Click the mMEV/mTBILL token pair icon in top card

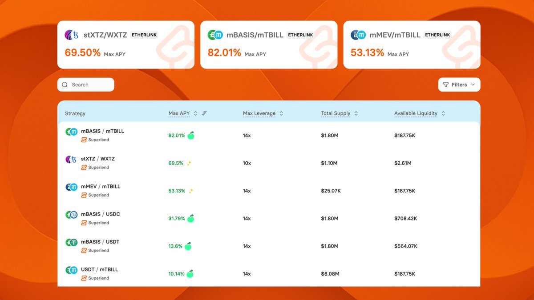[358, 35]
